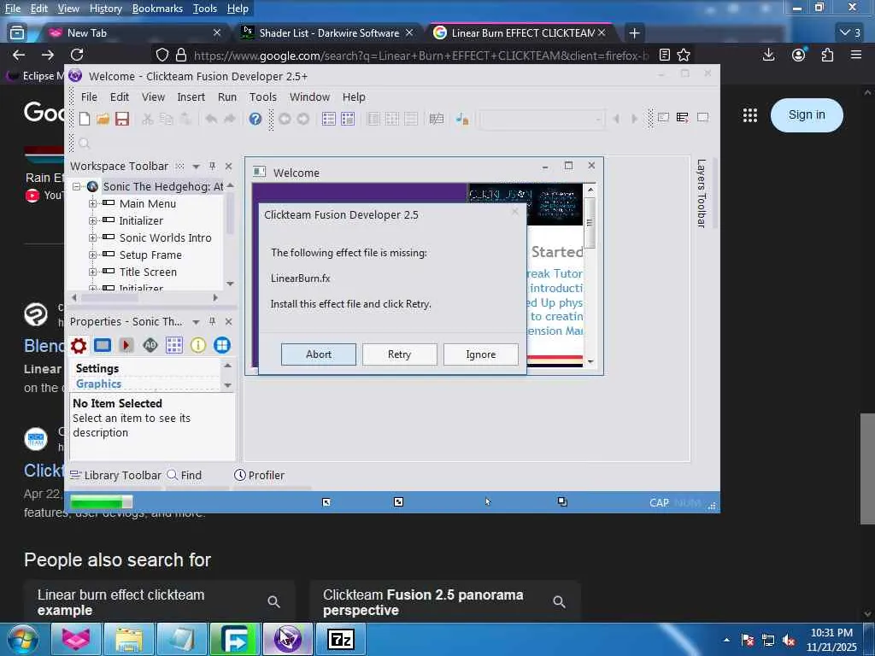Open the blue Help question mark icon
The height and width of the screenshot is (656, 875).
coord(255,119)
